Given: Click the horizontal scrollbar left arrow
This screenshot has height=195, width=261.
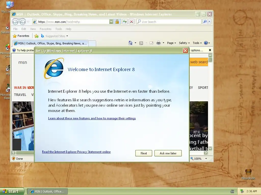Looking at the screenshot, I should [14, 153].
